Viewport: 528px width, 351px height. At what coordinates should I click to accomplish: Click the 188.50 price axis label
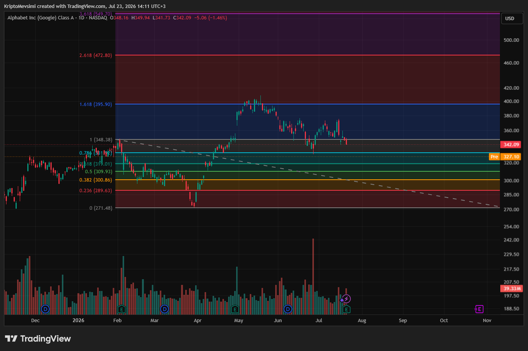coord(511,309)
